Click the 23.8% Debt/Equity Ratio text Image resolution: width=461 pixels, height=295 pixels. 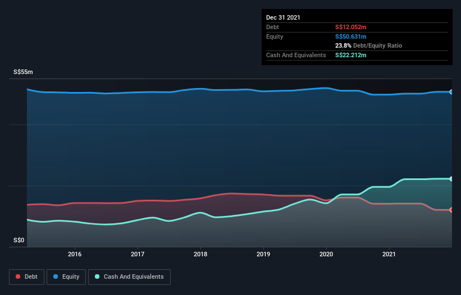[x=369, y=45]
